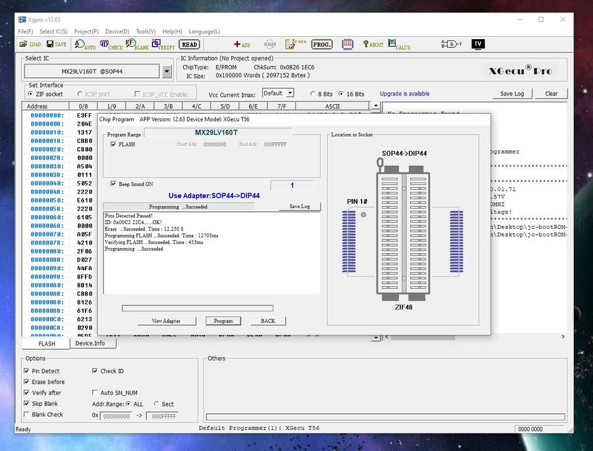Click the ID CHECK toolbar icon

[x=111, y=44]
